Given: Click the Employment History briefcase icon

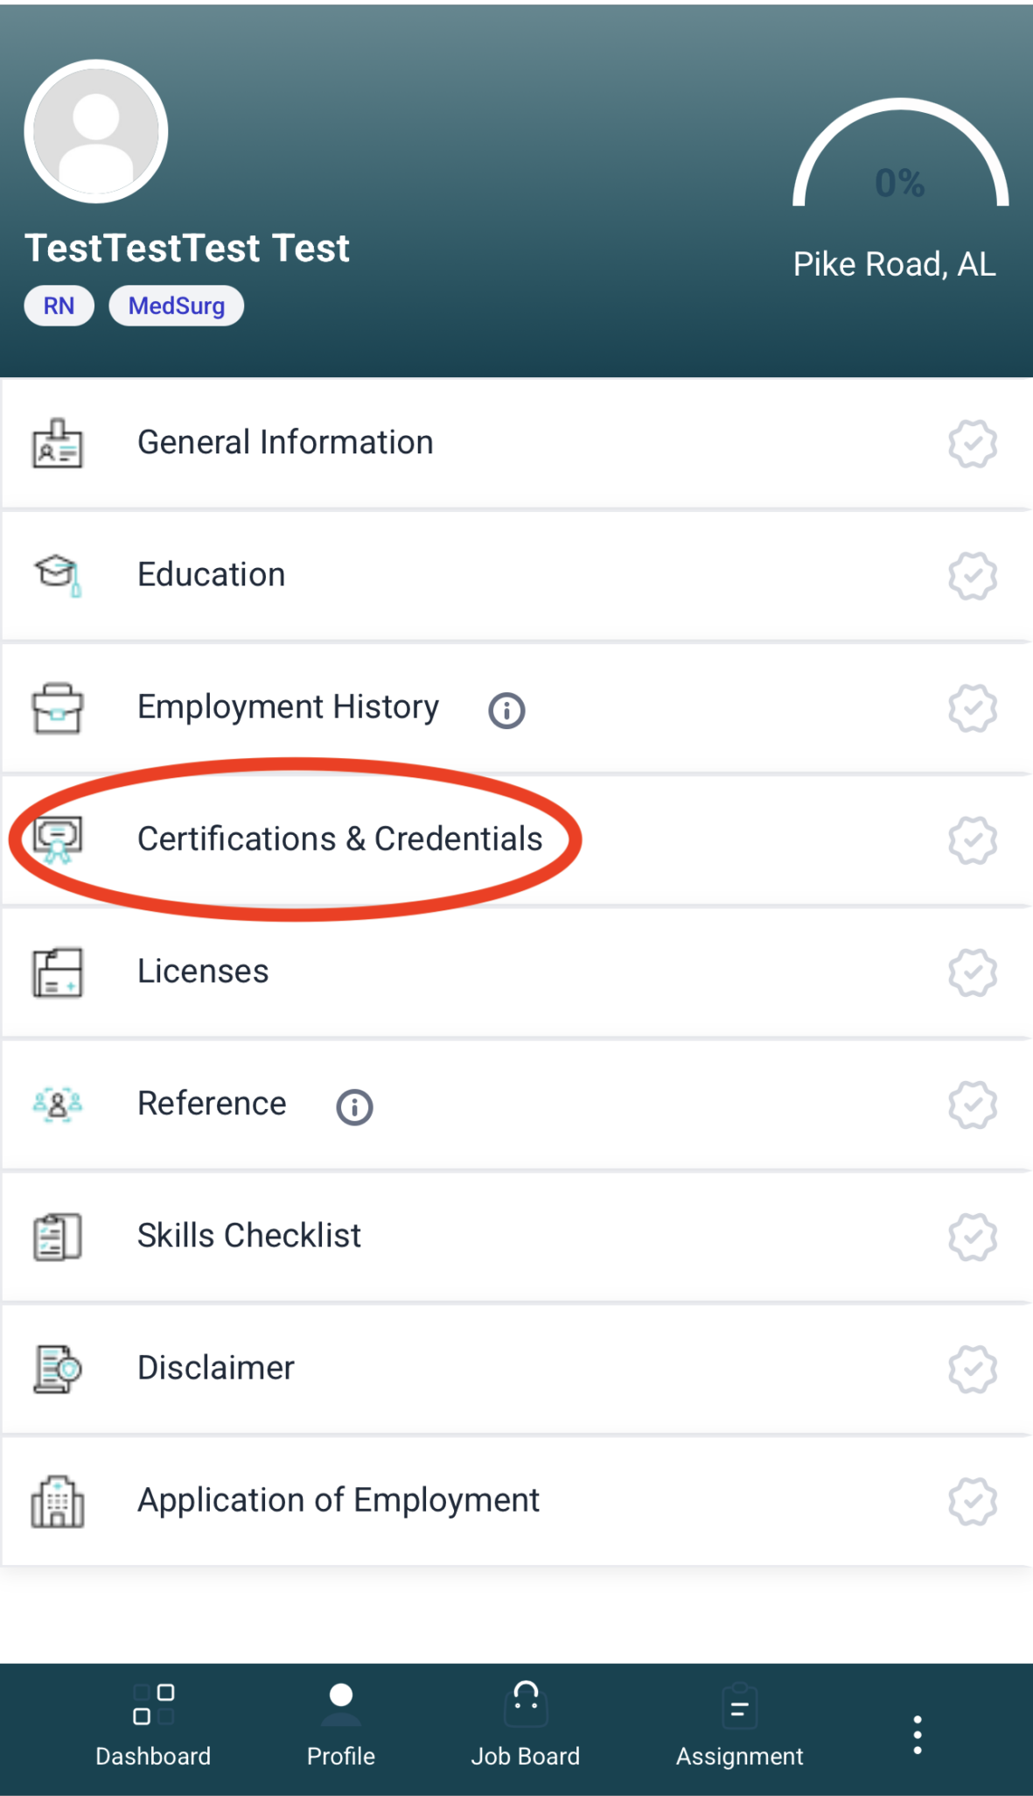Looking at the screenshot, I should (x=58, y=707).
